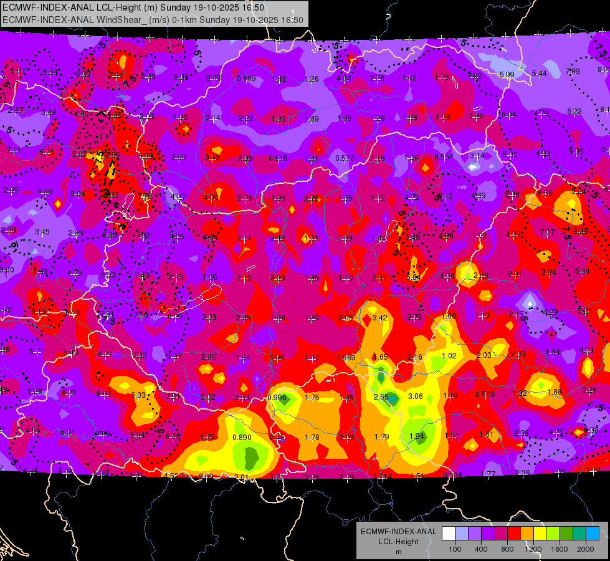This screenshot has width=610, height=561.
Task: Click the light lavender legend swatch
Action: [462, 533]
